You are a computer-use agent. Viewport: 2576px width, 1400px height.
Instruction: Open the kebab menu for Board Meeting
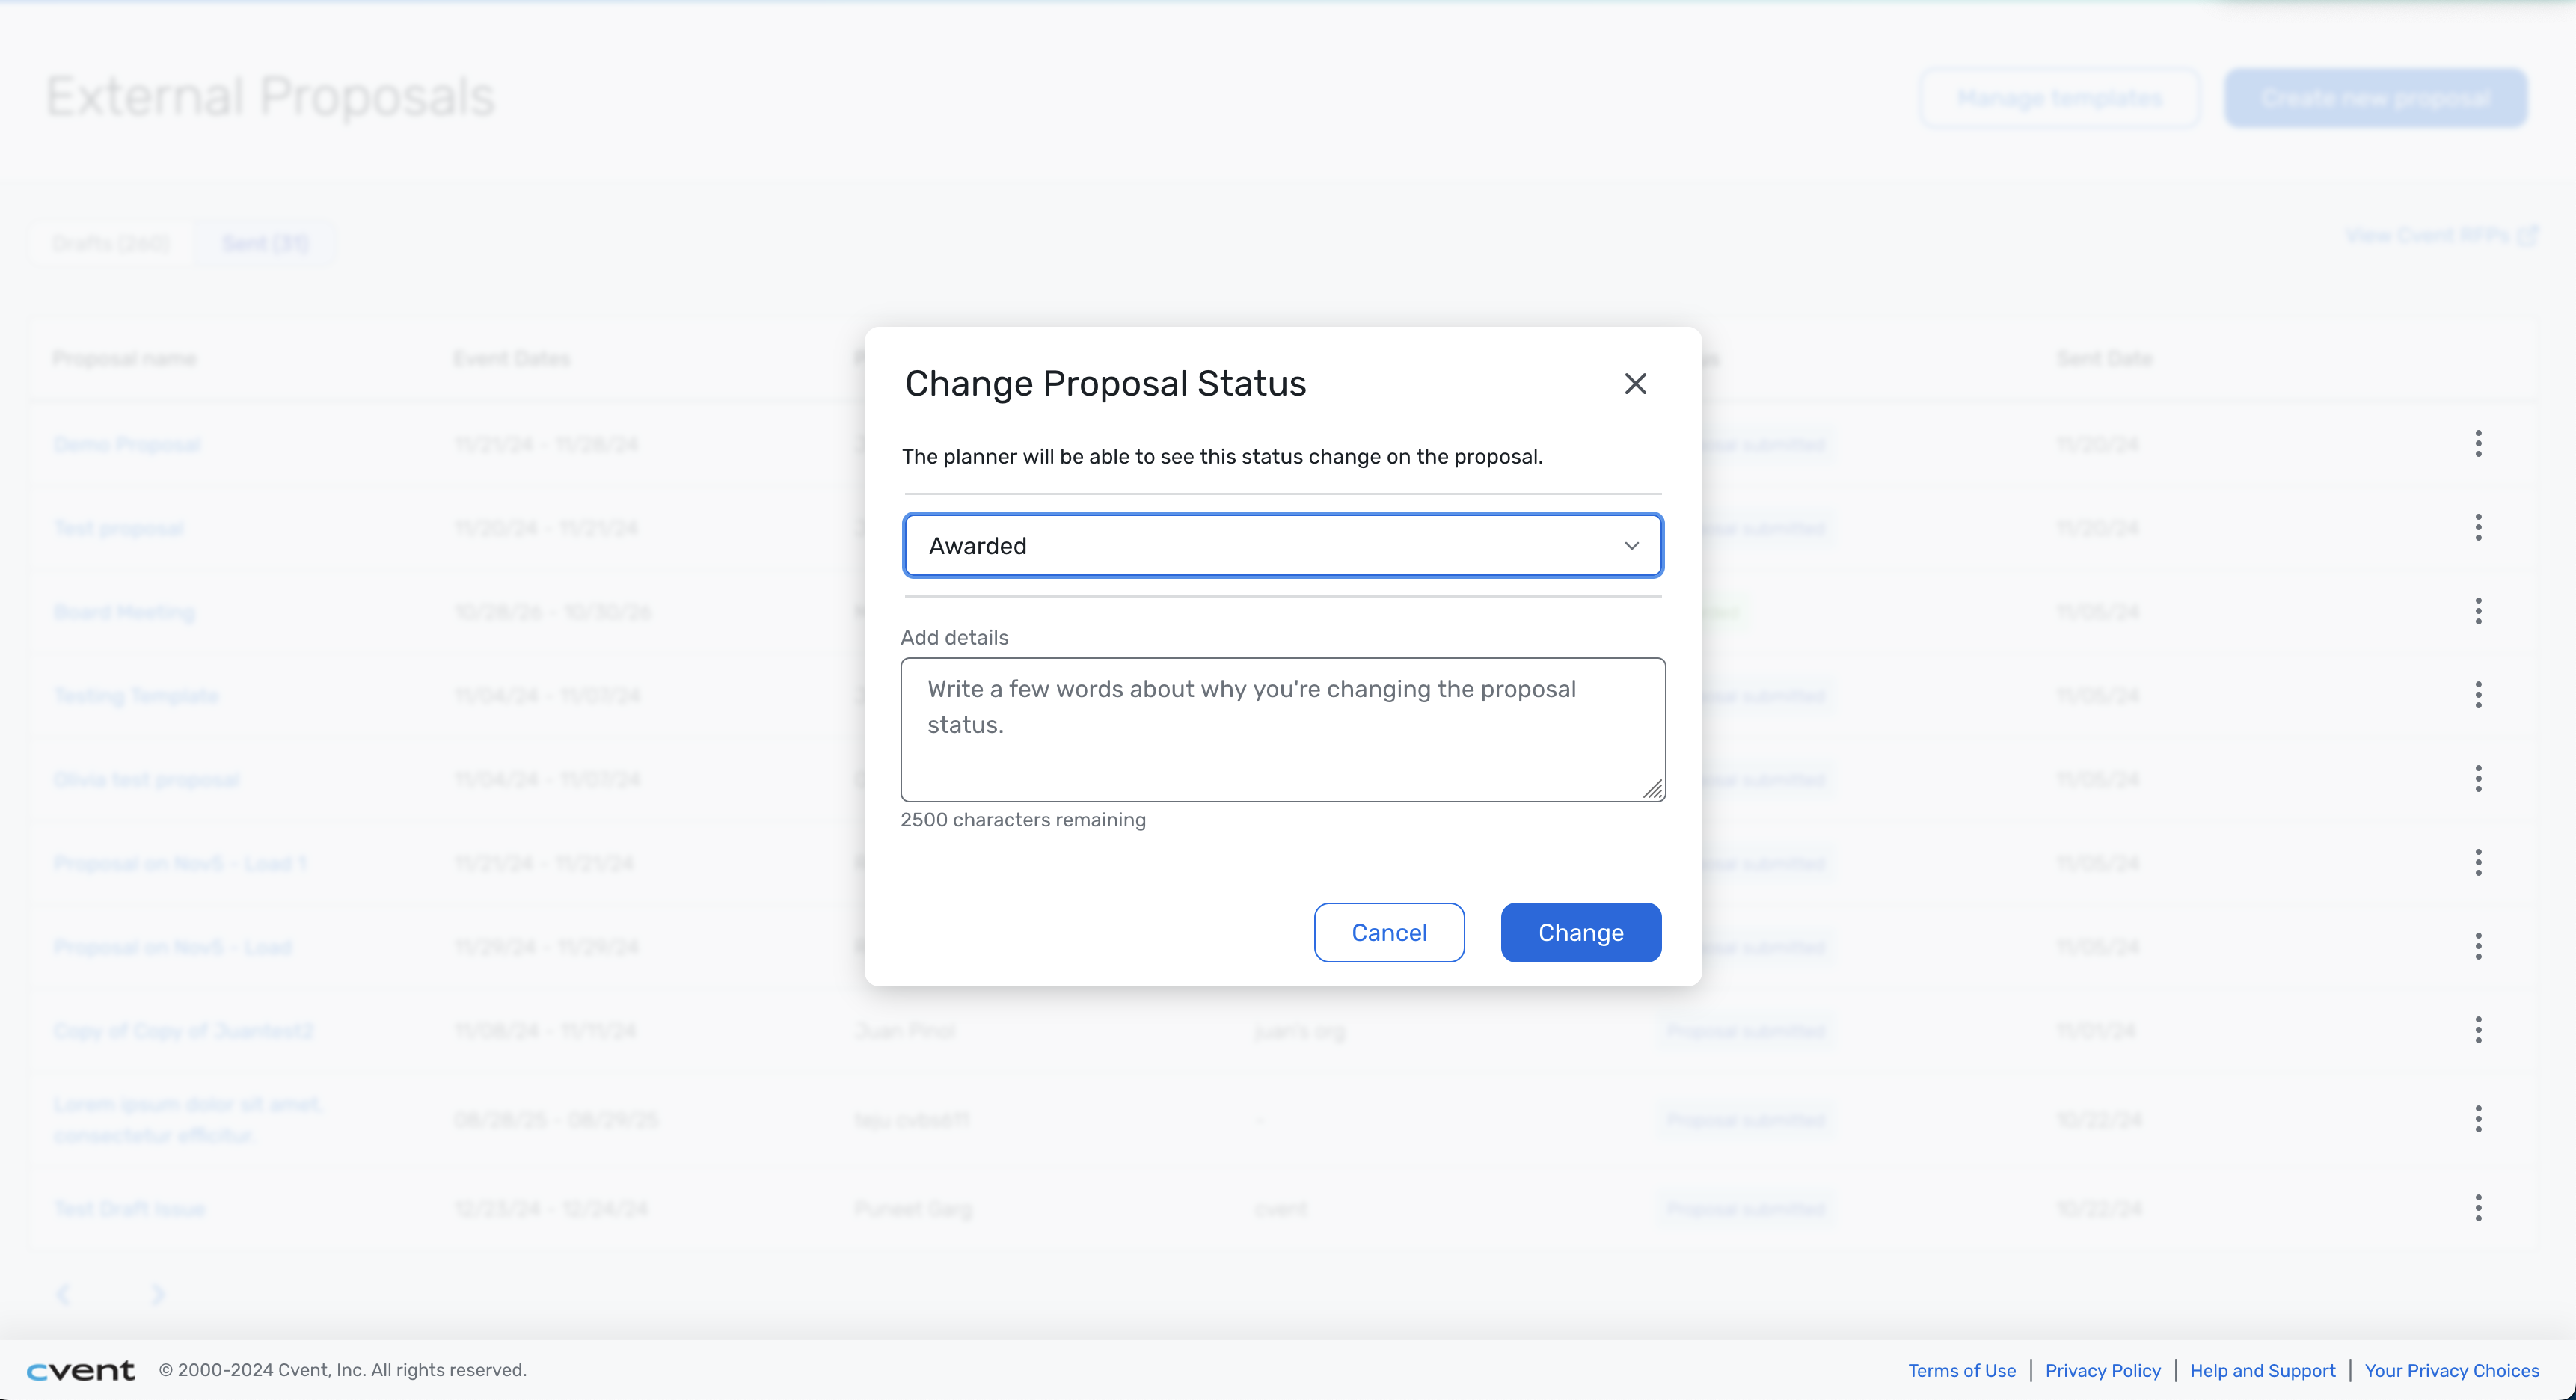(x=2478, y=611)
